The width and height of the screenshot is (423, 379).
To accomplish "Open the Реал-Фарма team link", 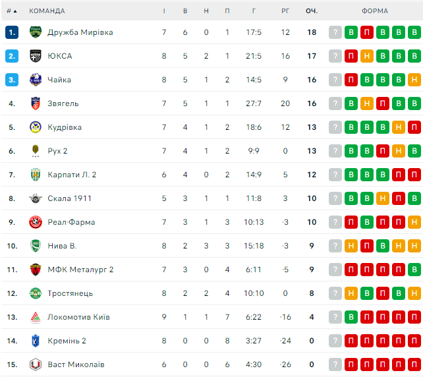I will pyautogui.click(x=71, y=222).
